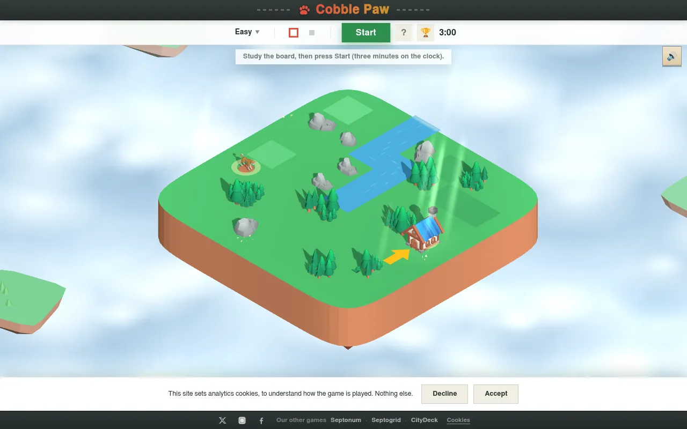The image size is (687, 429).
Task: Click the red paw logo icon
Action: click(x=305, y=10)
